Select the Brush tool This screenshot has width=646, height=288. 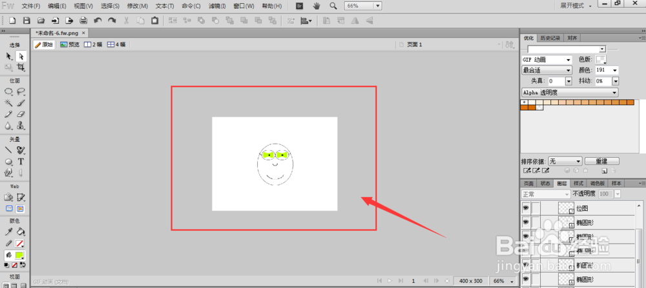(21, 103)
